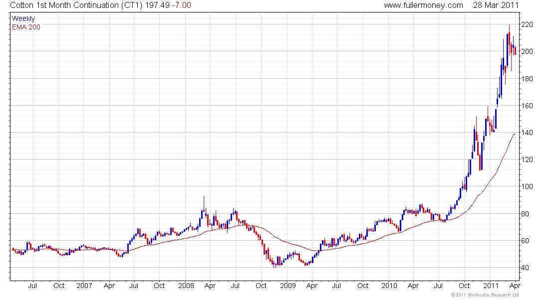Click the EMA 200 legend label
549x299 pixels.
pyautogui.click(x=26, y=27)
